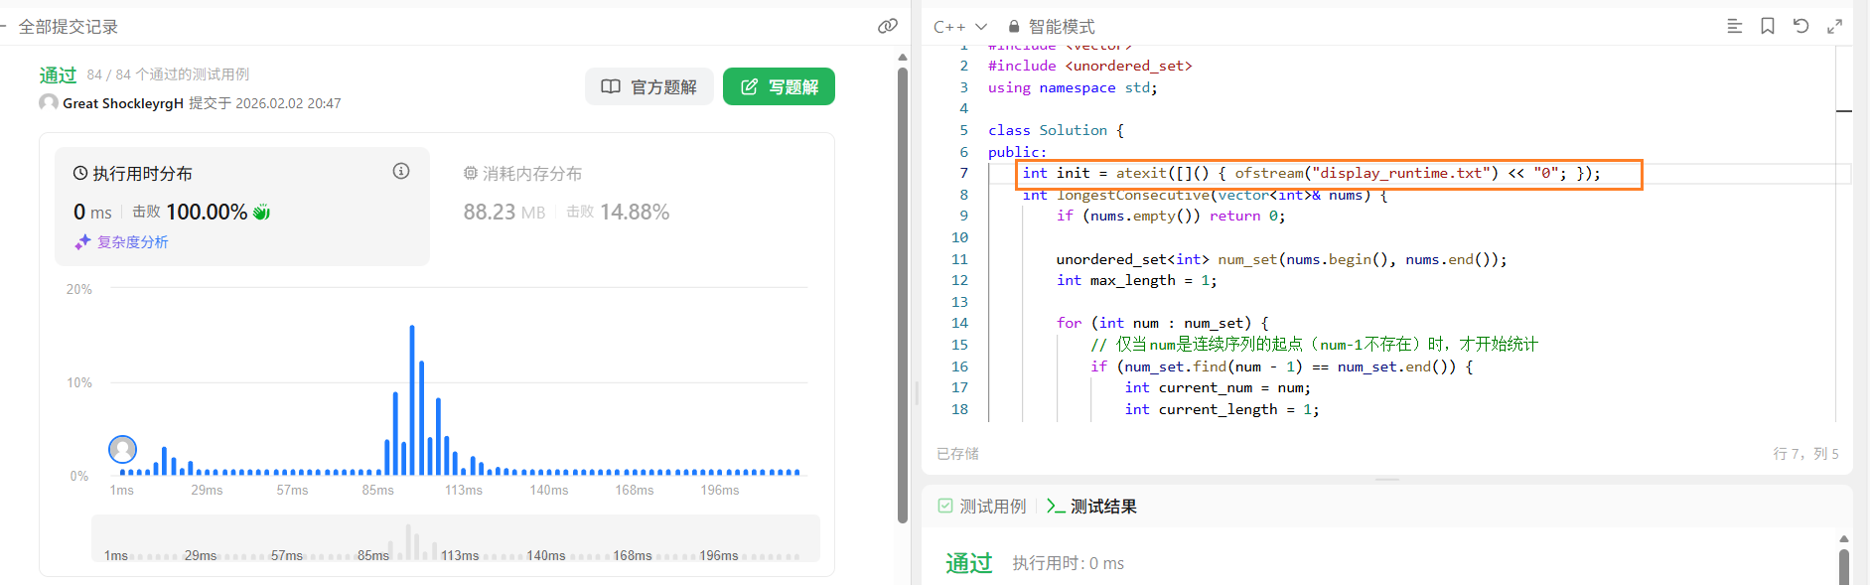Image resolution: width=1870 pixels, height=585 pixels.
Task: Click the left panel vertical scrollbar
Action: click(903, 294)
